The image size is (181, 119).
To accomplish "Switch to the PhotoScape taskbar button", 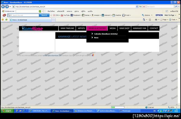I will point(129,111).
